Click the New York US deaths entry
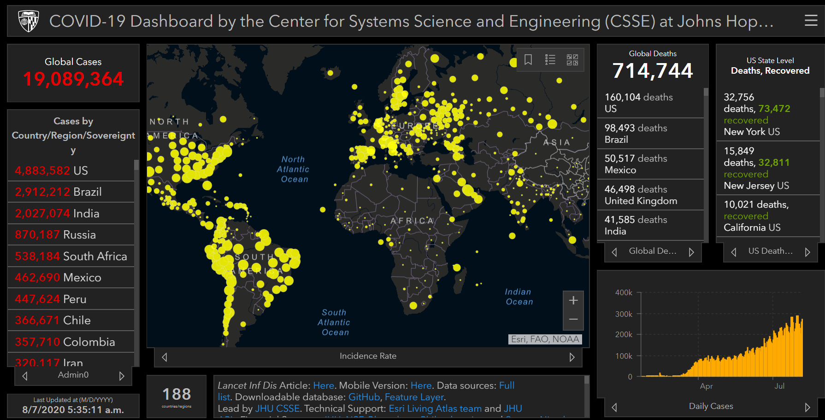This screenshot has height=420, width=825. [768, 114]
